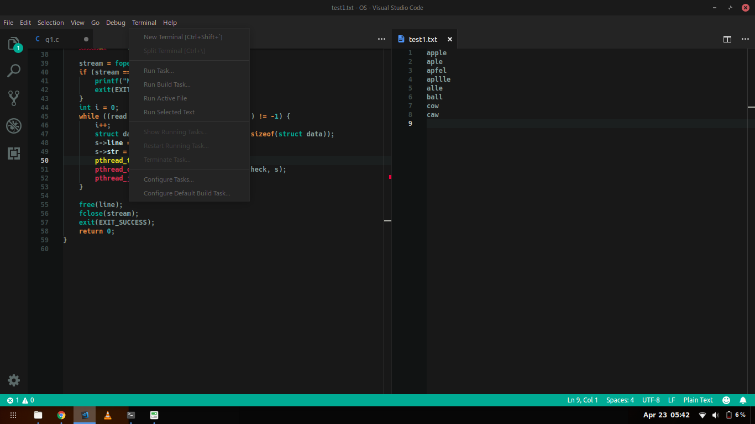The image size is (755, 424).
Task: Click the word apple on line 1
Action: click(x=437, y=53)
